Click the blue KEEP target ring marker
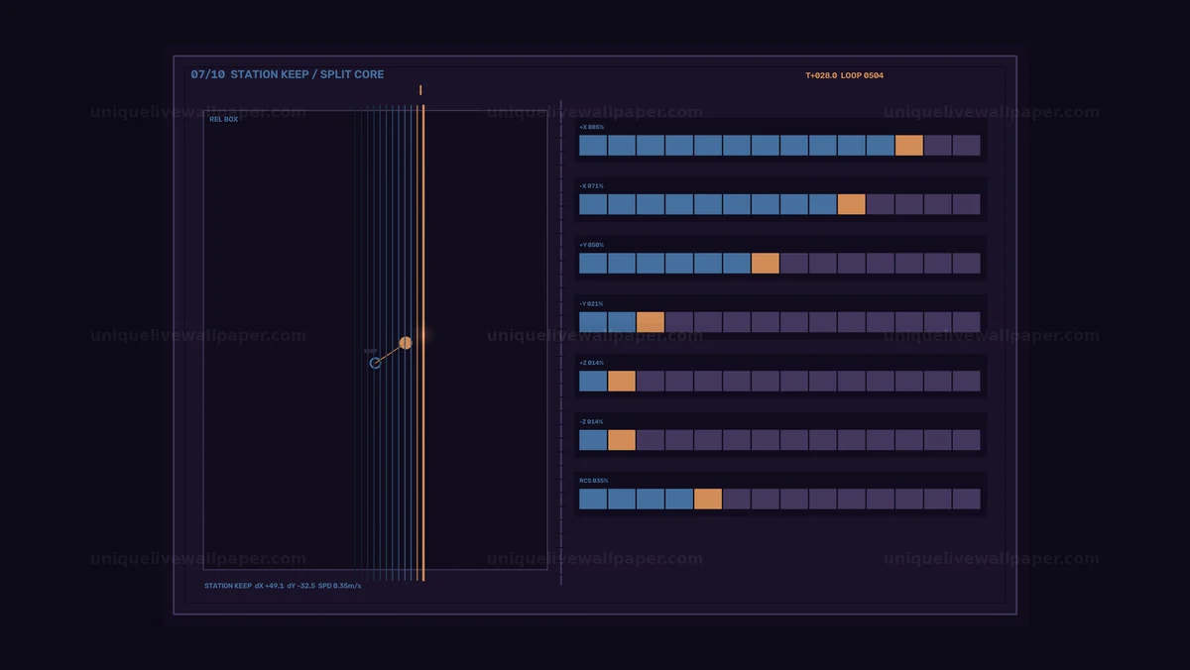Viewport: 1190px width, 670px height. (x=375, y=363)
